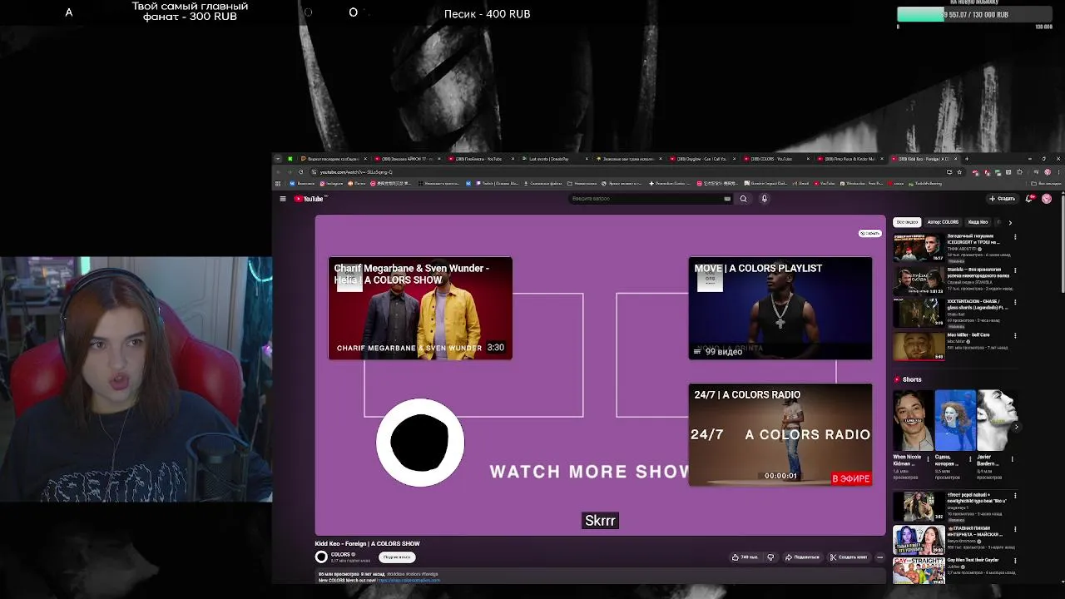Open the browser tab search dropdown
This screenshot has height=599, width=1065.
pos(278,158)
